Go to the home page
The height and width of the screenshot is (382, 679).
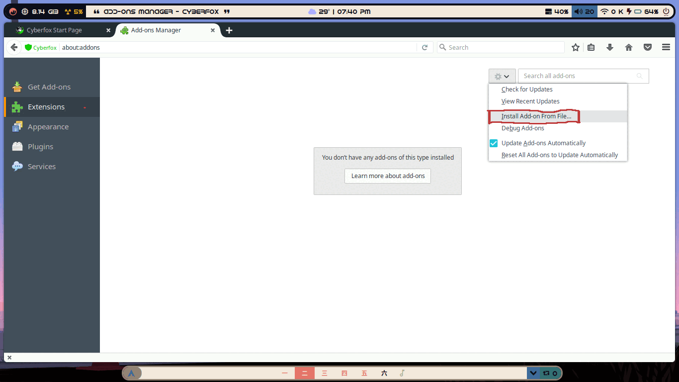(x=629, y=47)
